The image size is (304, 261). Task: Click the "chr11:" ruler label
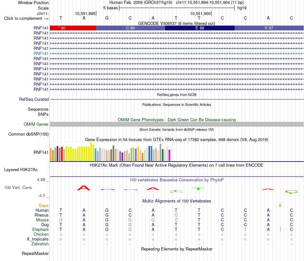43,13
